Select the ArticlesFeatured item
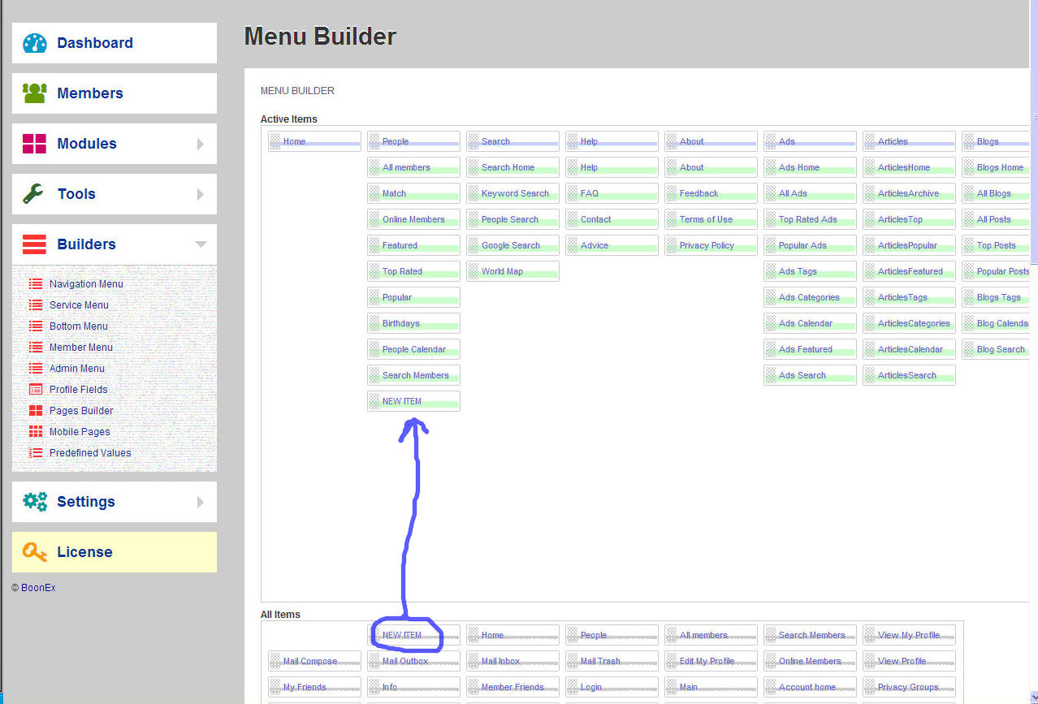 pyautogui.click(x=909, y=271)
